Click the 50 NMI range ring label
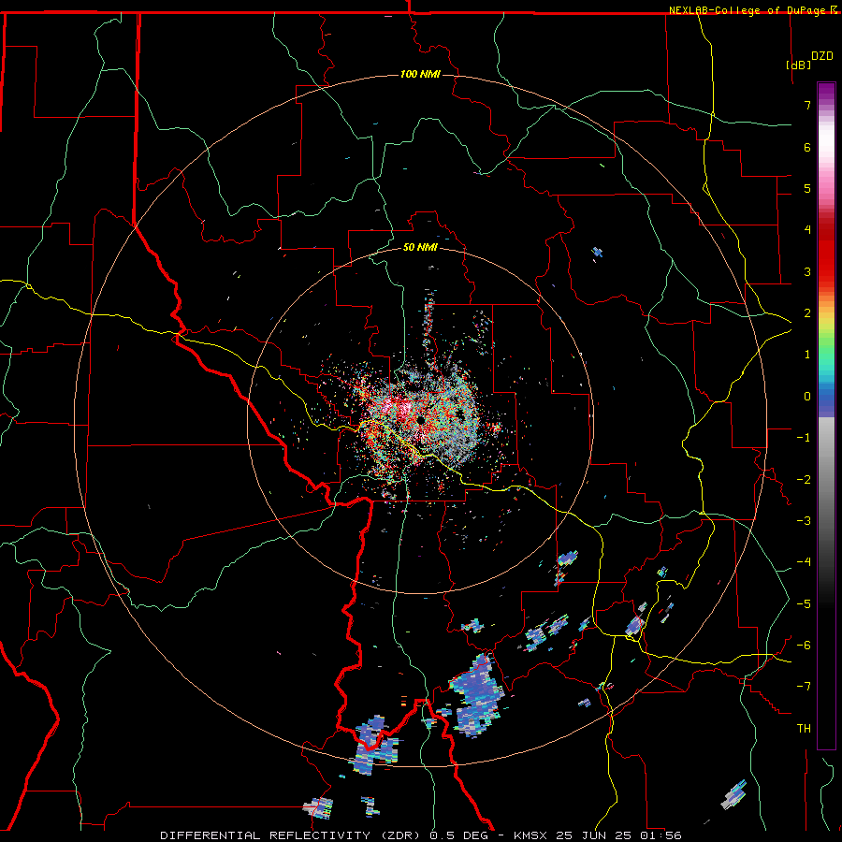This screenshot has height=842, width=842. click(x=420, y=247)
